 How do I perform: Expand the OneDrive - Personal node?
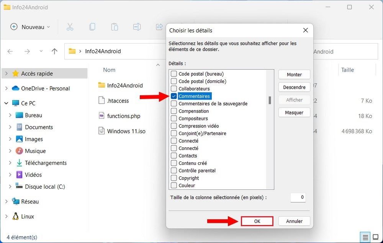click(x=6, y=88)
